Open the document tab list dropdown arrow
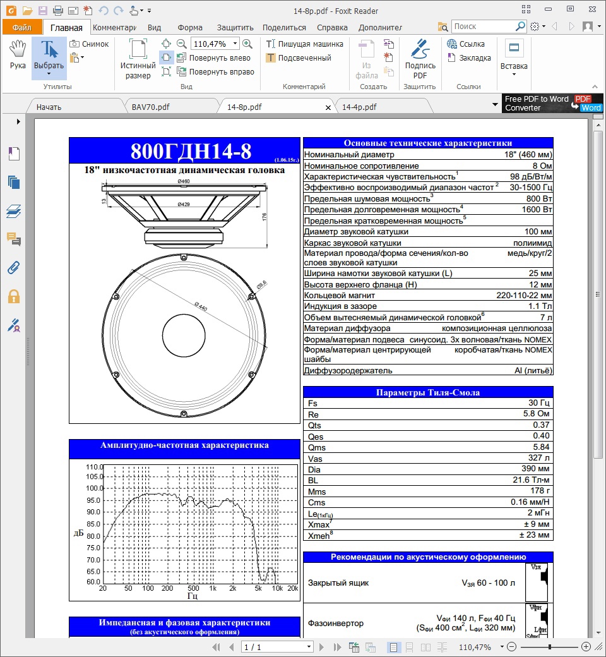This screenshot has height=657, width=606. click(x=495, y=104)
